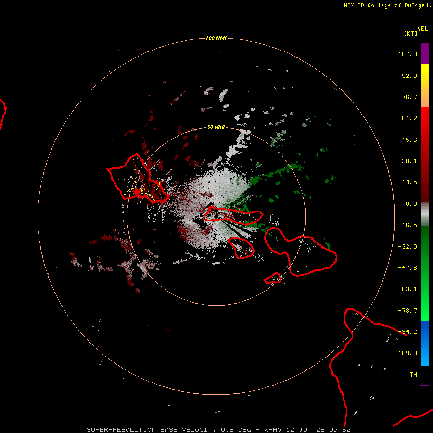
Task: Click the TH legend label
Action: [x=413, y=375]
